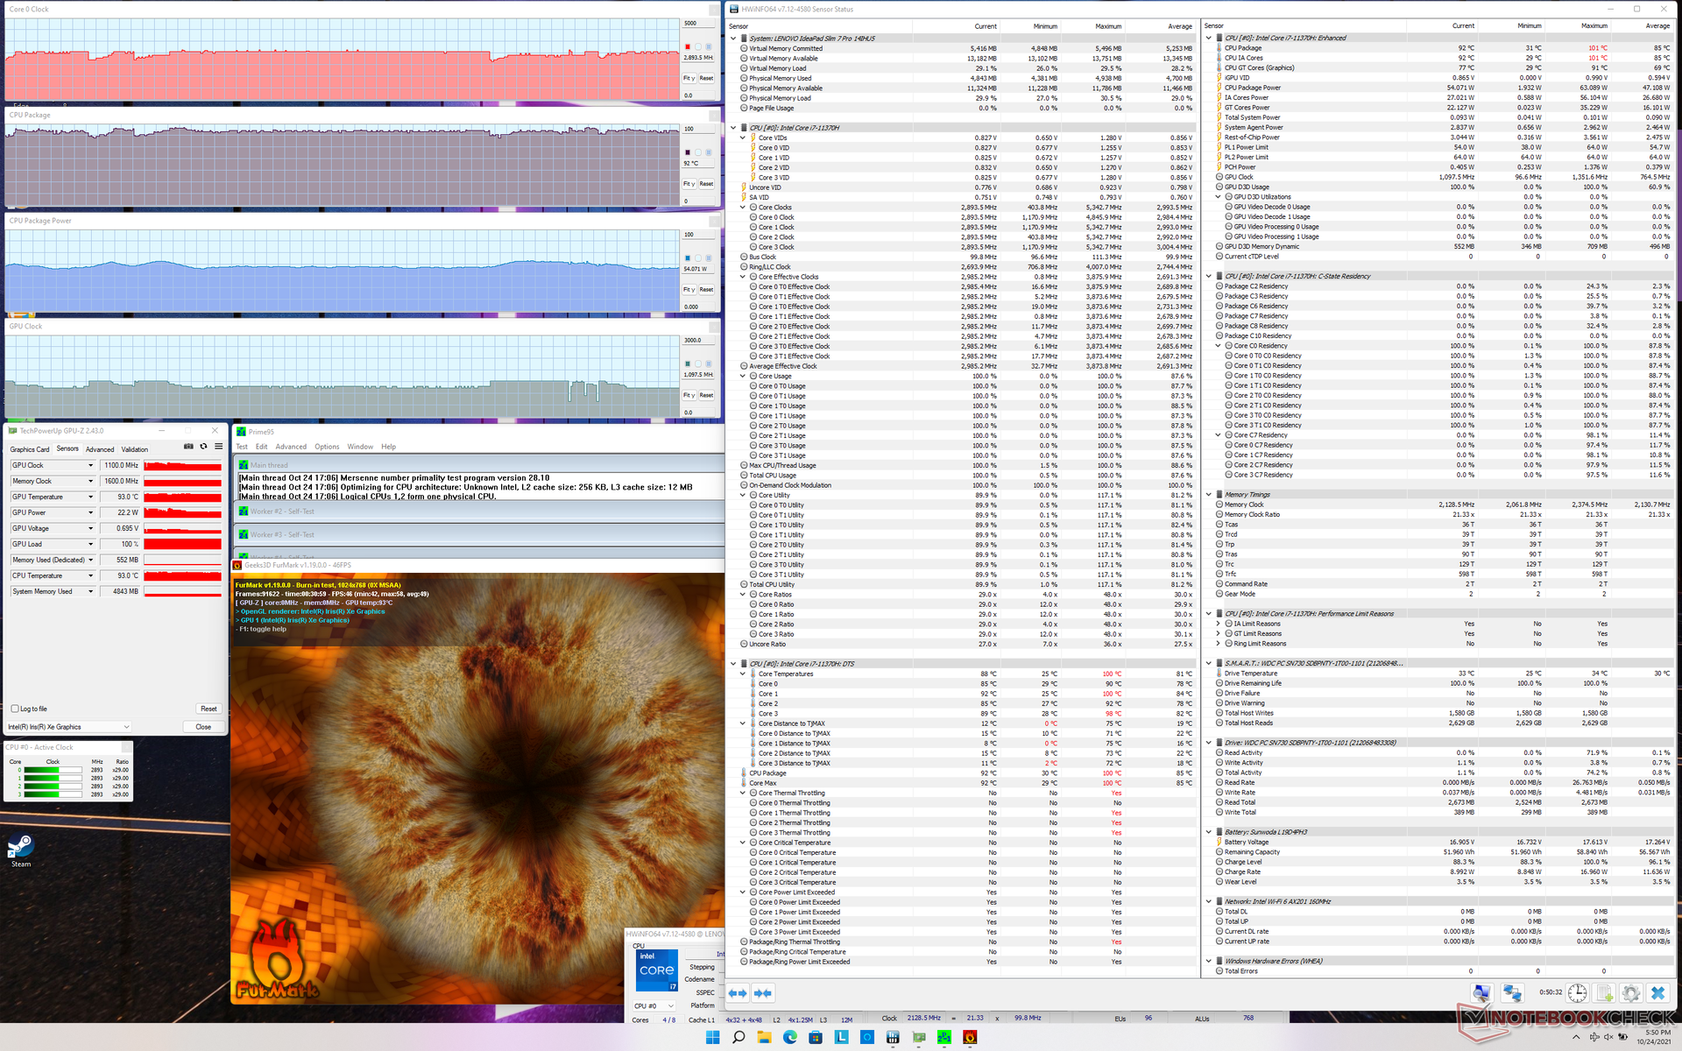Open Microsoft Edge from the taskbar
Viewport: 1682px width, 1051px height.
coord(789,1037)
